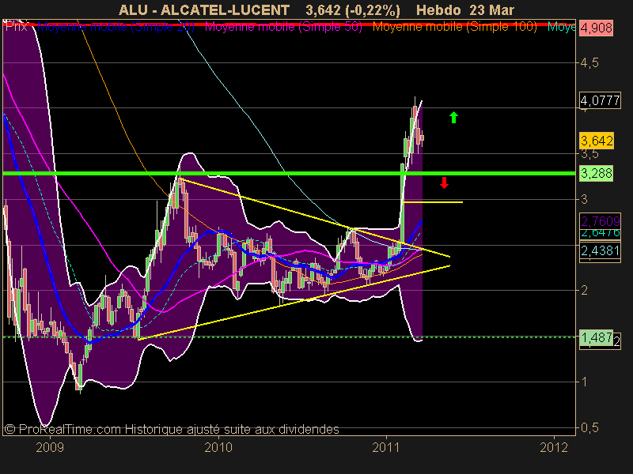Image resolution: width=633 pixels, height=474 pixels.
Task: Select the 1,487 support level label
Action: pos(597,337)
